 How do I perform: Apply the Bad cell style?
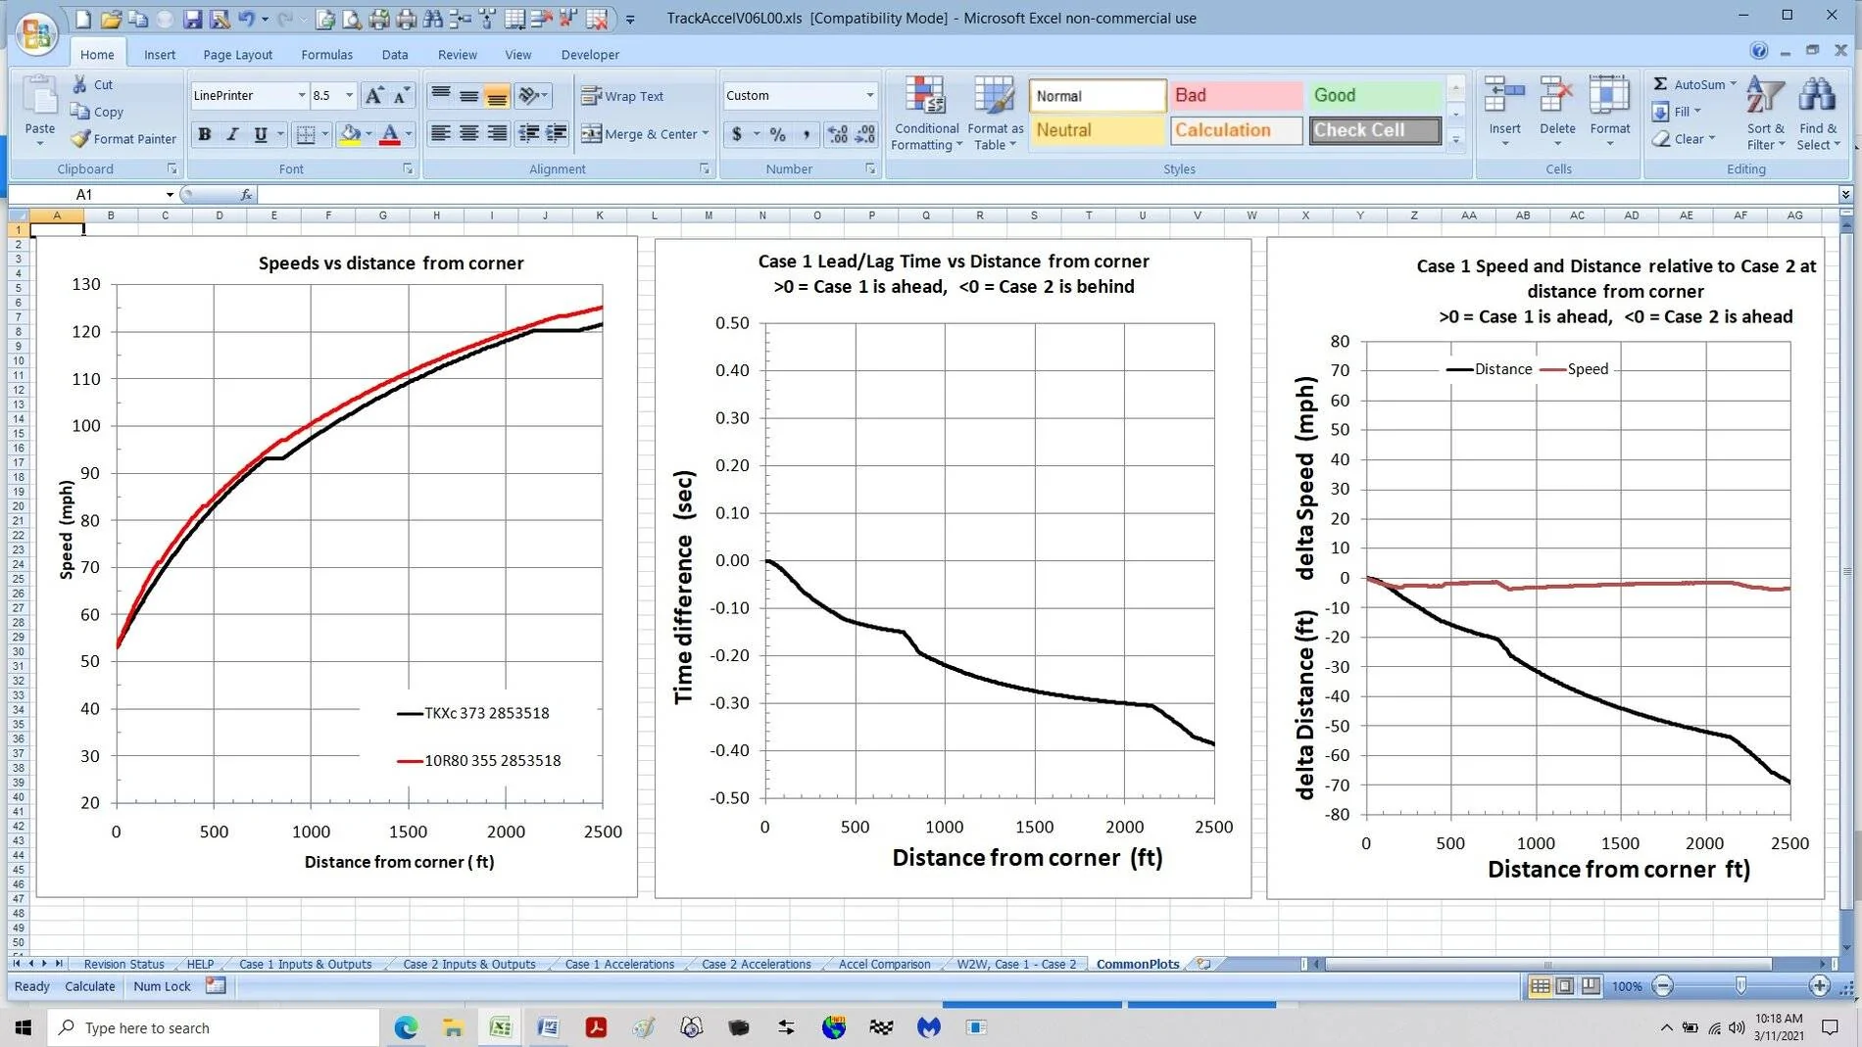[1237, 95]
